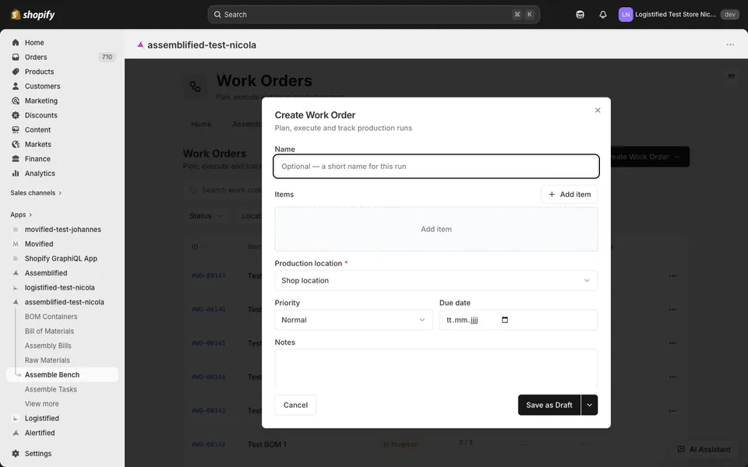This screenshot has height=467, width=748.
Task: Open the Settings gear icon
Action: [x=16, y=454]
